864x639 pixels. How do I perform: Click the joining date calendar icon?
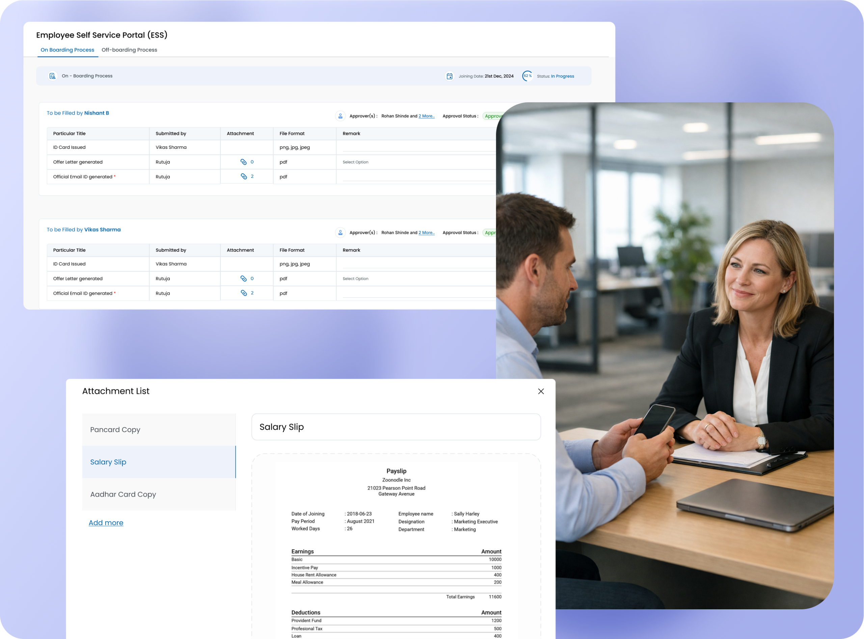click(450, 76)
